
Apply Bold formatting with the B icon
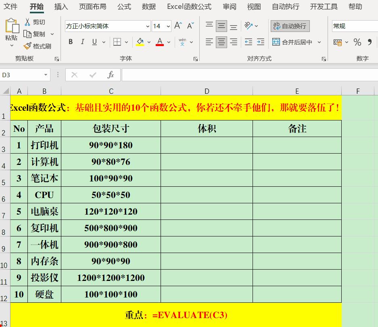(x=70, y=42)
